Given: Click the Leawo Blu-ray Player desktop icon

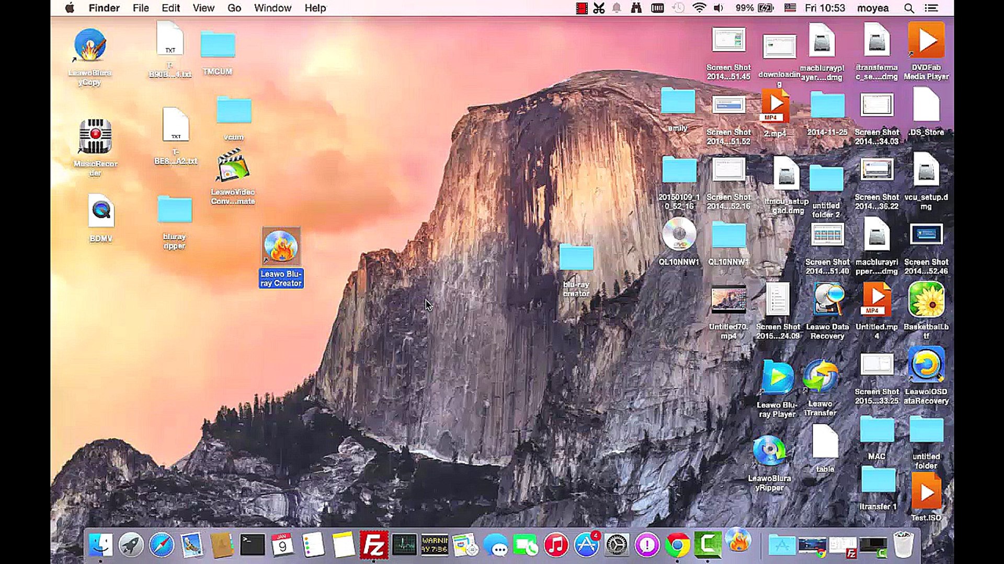Looking at the screenshot, I should 777,378.
